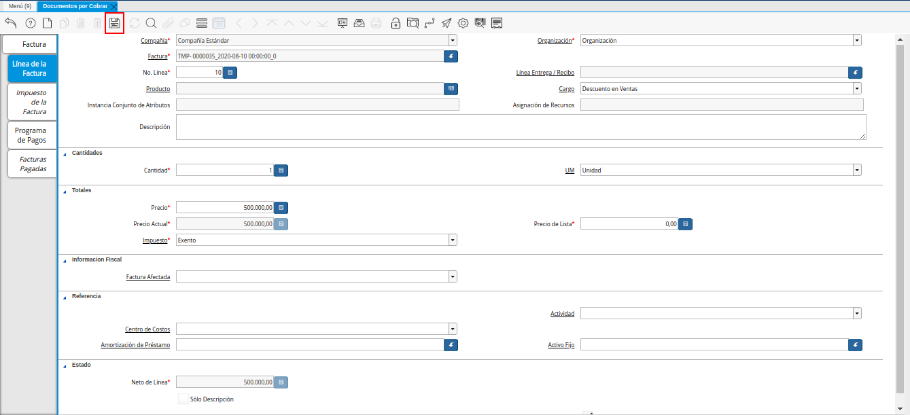Open the Compañía dropdown
This screenshot has height=415, width=910.
(x=453, y=41)
